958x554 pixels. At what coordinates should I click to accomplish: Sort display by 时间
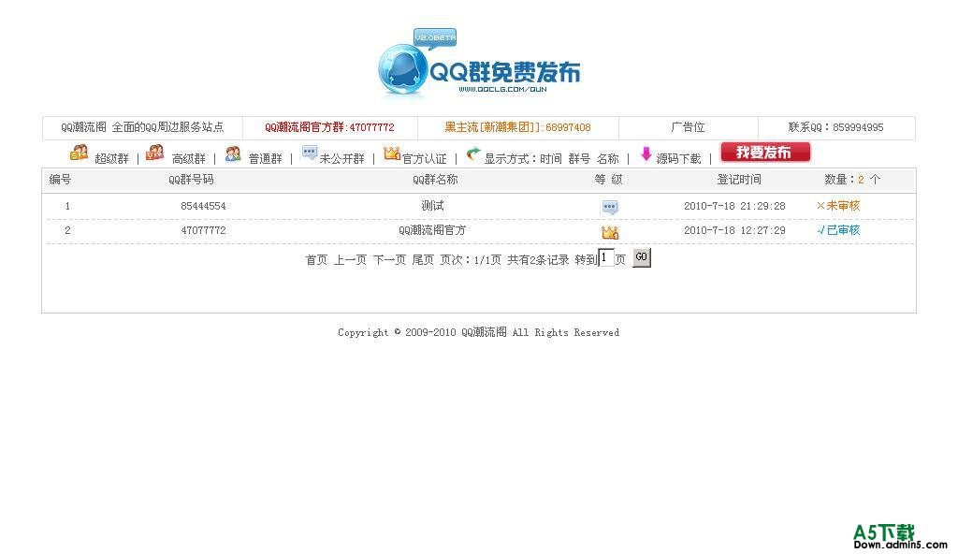click(x=550, y=159)
